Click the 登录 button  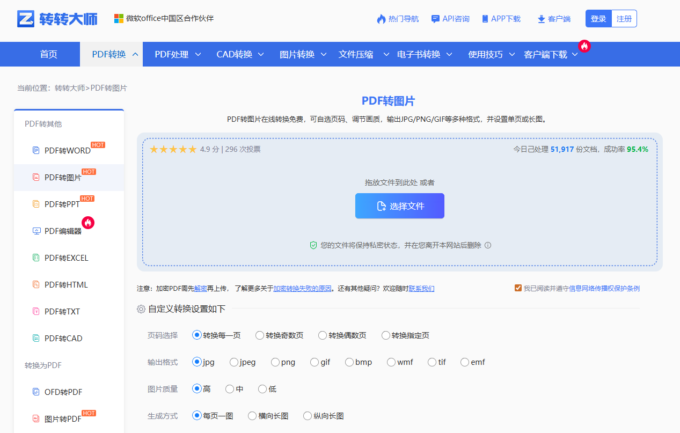coord(598,19)
